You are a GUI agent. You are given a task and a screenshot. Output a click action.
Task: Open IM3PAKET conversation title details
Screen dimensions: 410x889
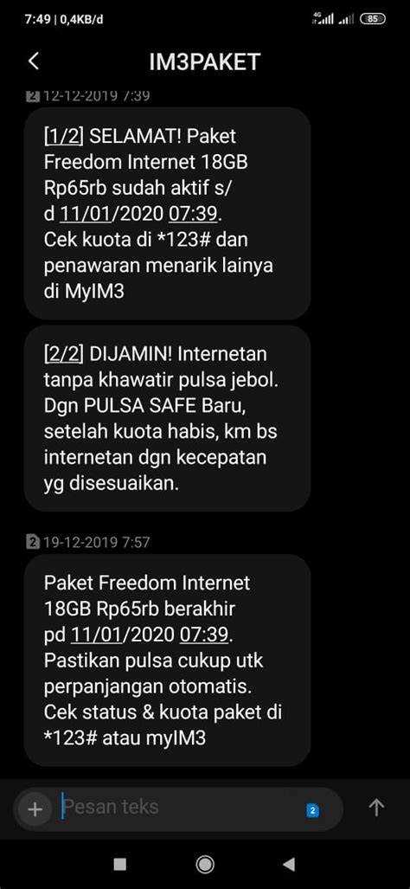pos(204,61)
